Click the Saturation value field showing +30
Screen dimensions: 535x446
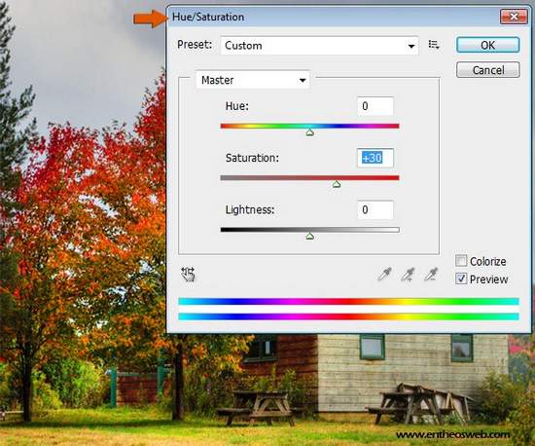click(x=375, y=158)
